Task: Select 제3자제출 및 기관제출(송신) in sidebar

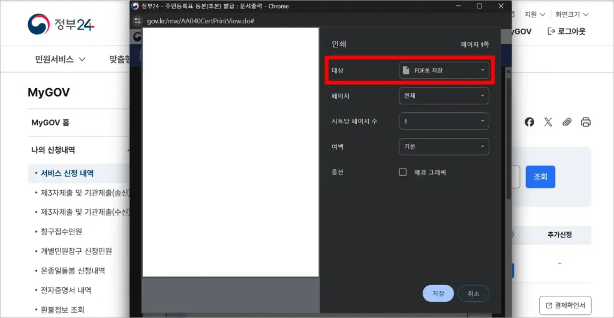Action: [x=85, y=193]
